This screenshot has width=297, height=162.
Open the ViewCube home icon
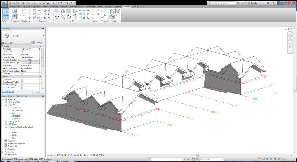[x=290, y=36]
